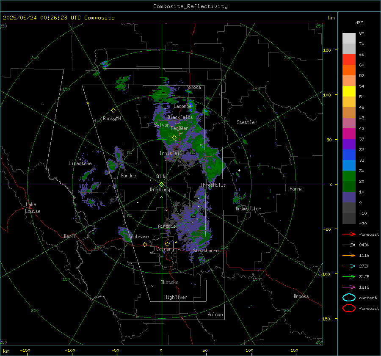Click the 150 km right axis tick label
Screen dimensions: 381x356
click(x=327, y=50)
